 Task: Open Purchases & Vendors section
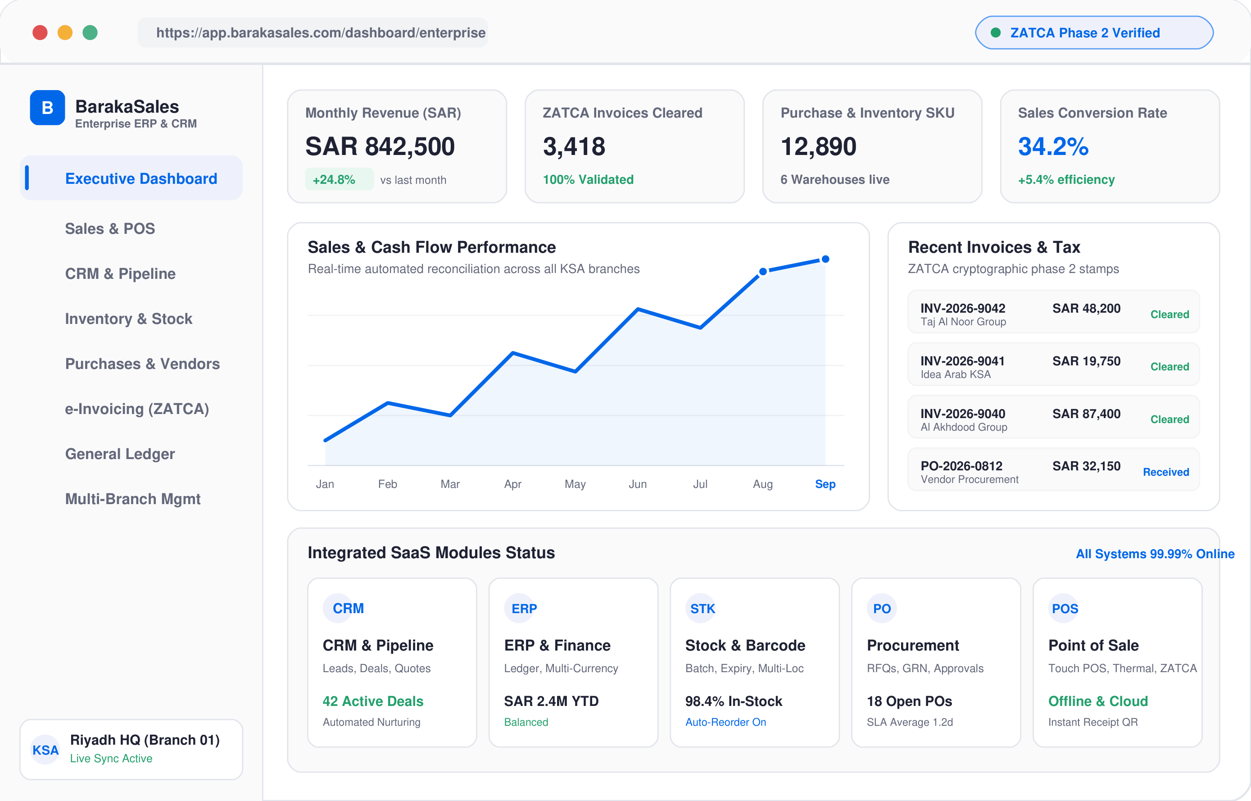coord(142,364)
